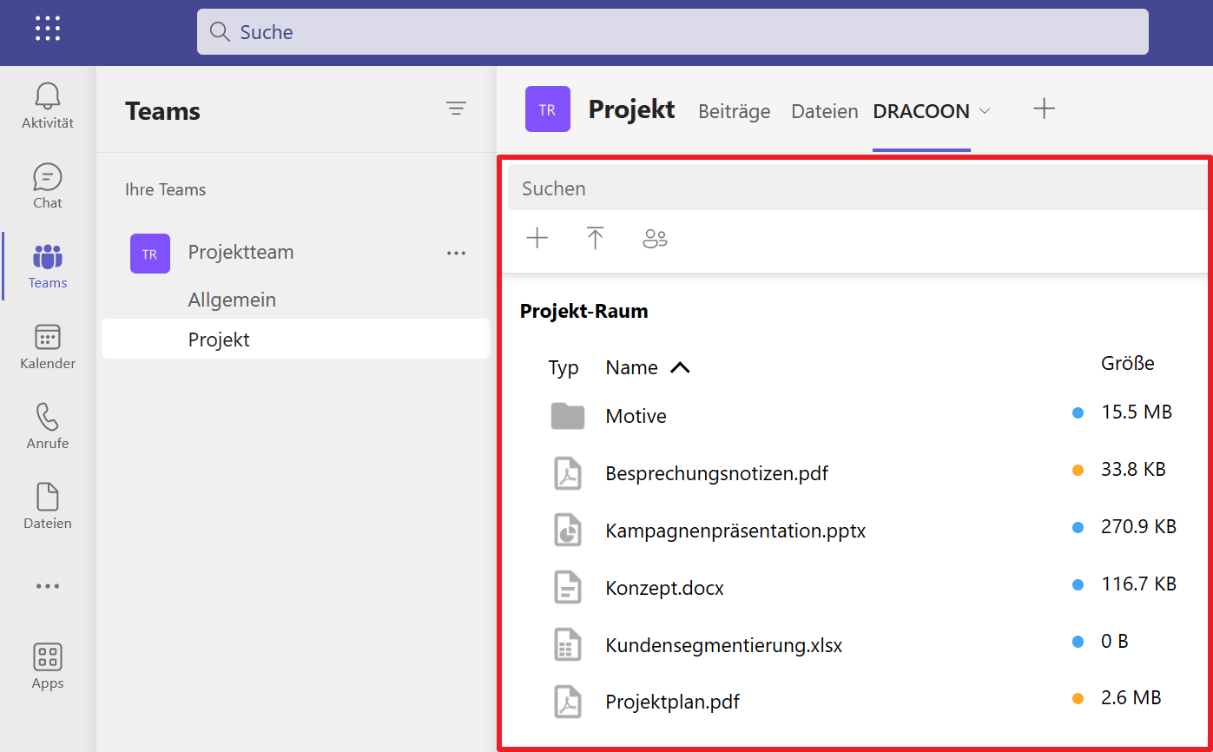Viewport: 1213px width, 752px height.
Task: Open the teams filter icon
Action: click(456, 109)
